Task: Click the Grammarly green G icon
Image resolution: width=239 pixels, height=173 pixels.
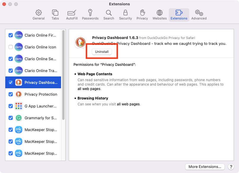Action: tap(19, 118)
